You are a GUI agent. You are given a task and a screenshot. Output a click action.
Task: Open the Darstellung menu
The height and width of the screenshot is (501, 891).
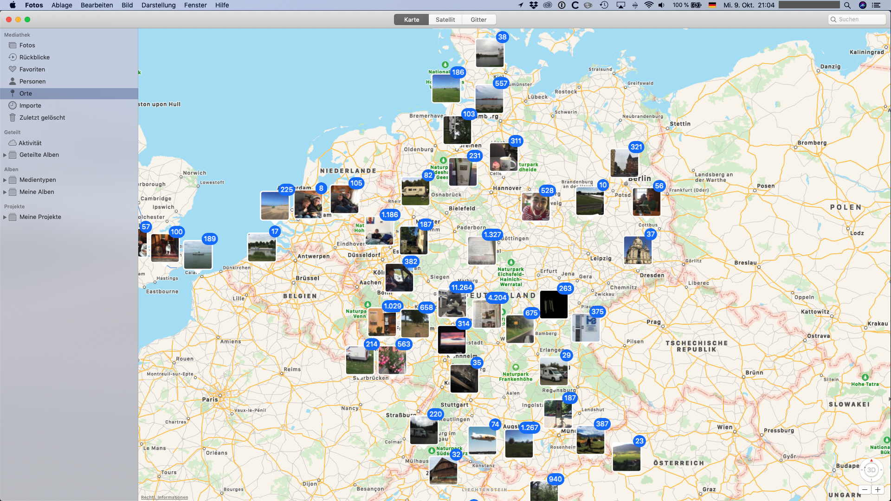[158, 5]
